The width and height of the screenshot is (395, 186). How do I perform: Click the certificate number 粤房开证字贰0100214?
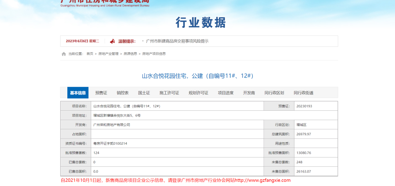[x=110, y=144]
